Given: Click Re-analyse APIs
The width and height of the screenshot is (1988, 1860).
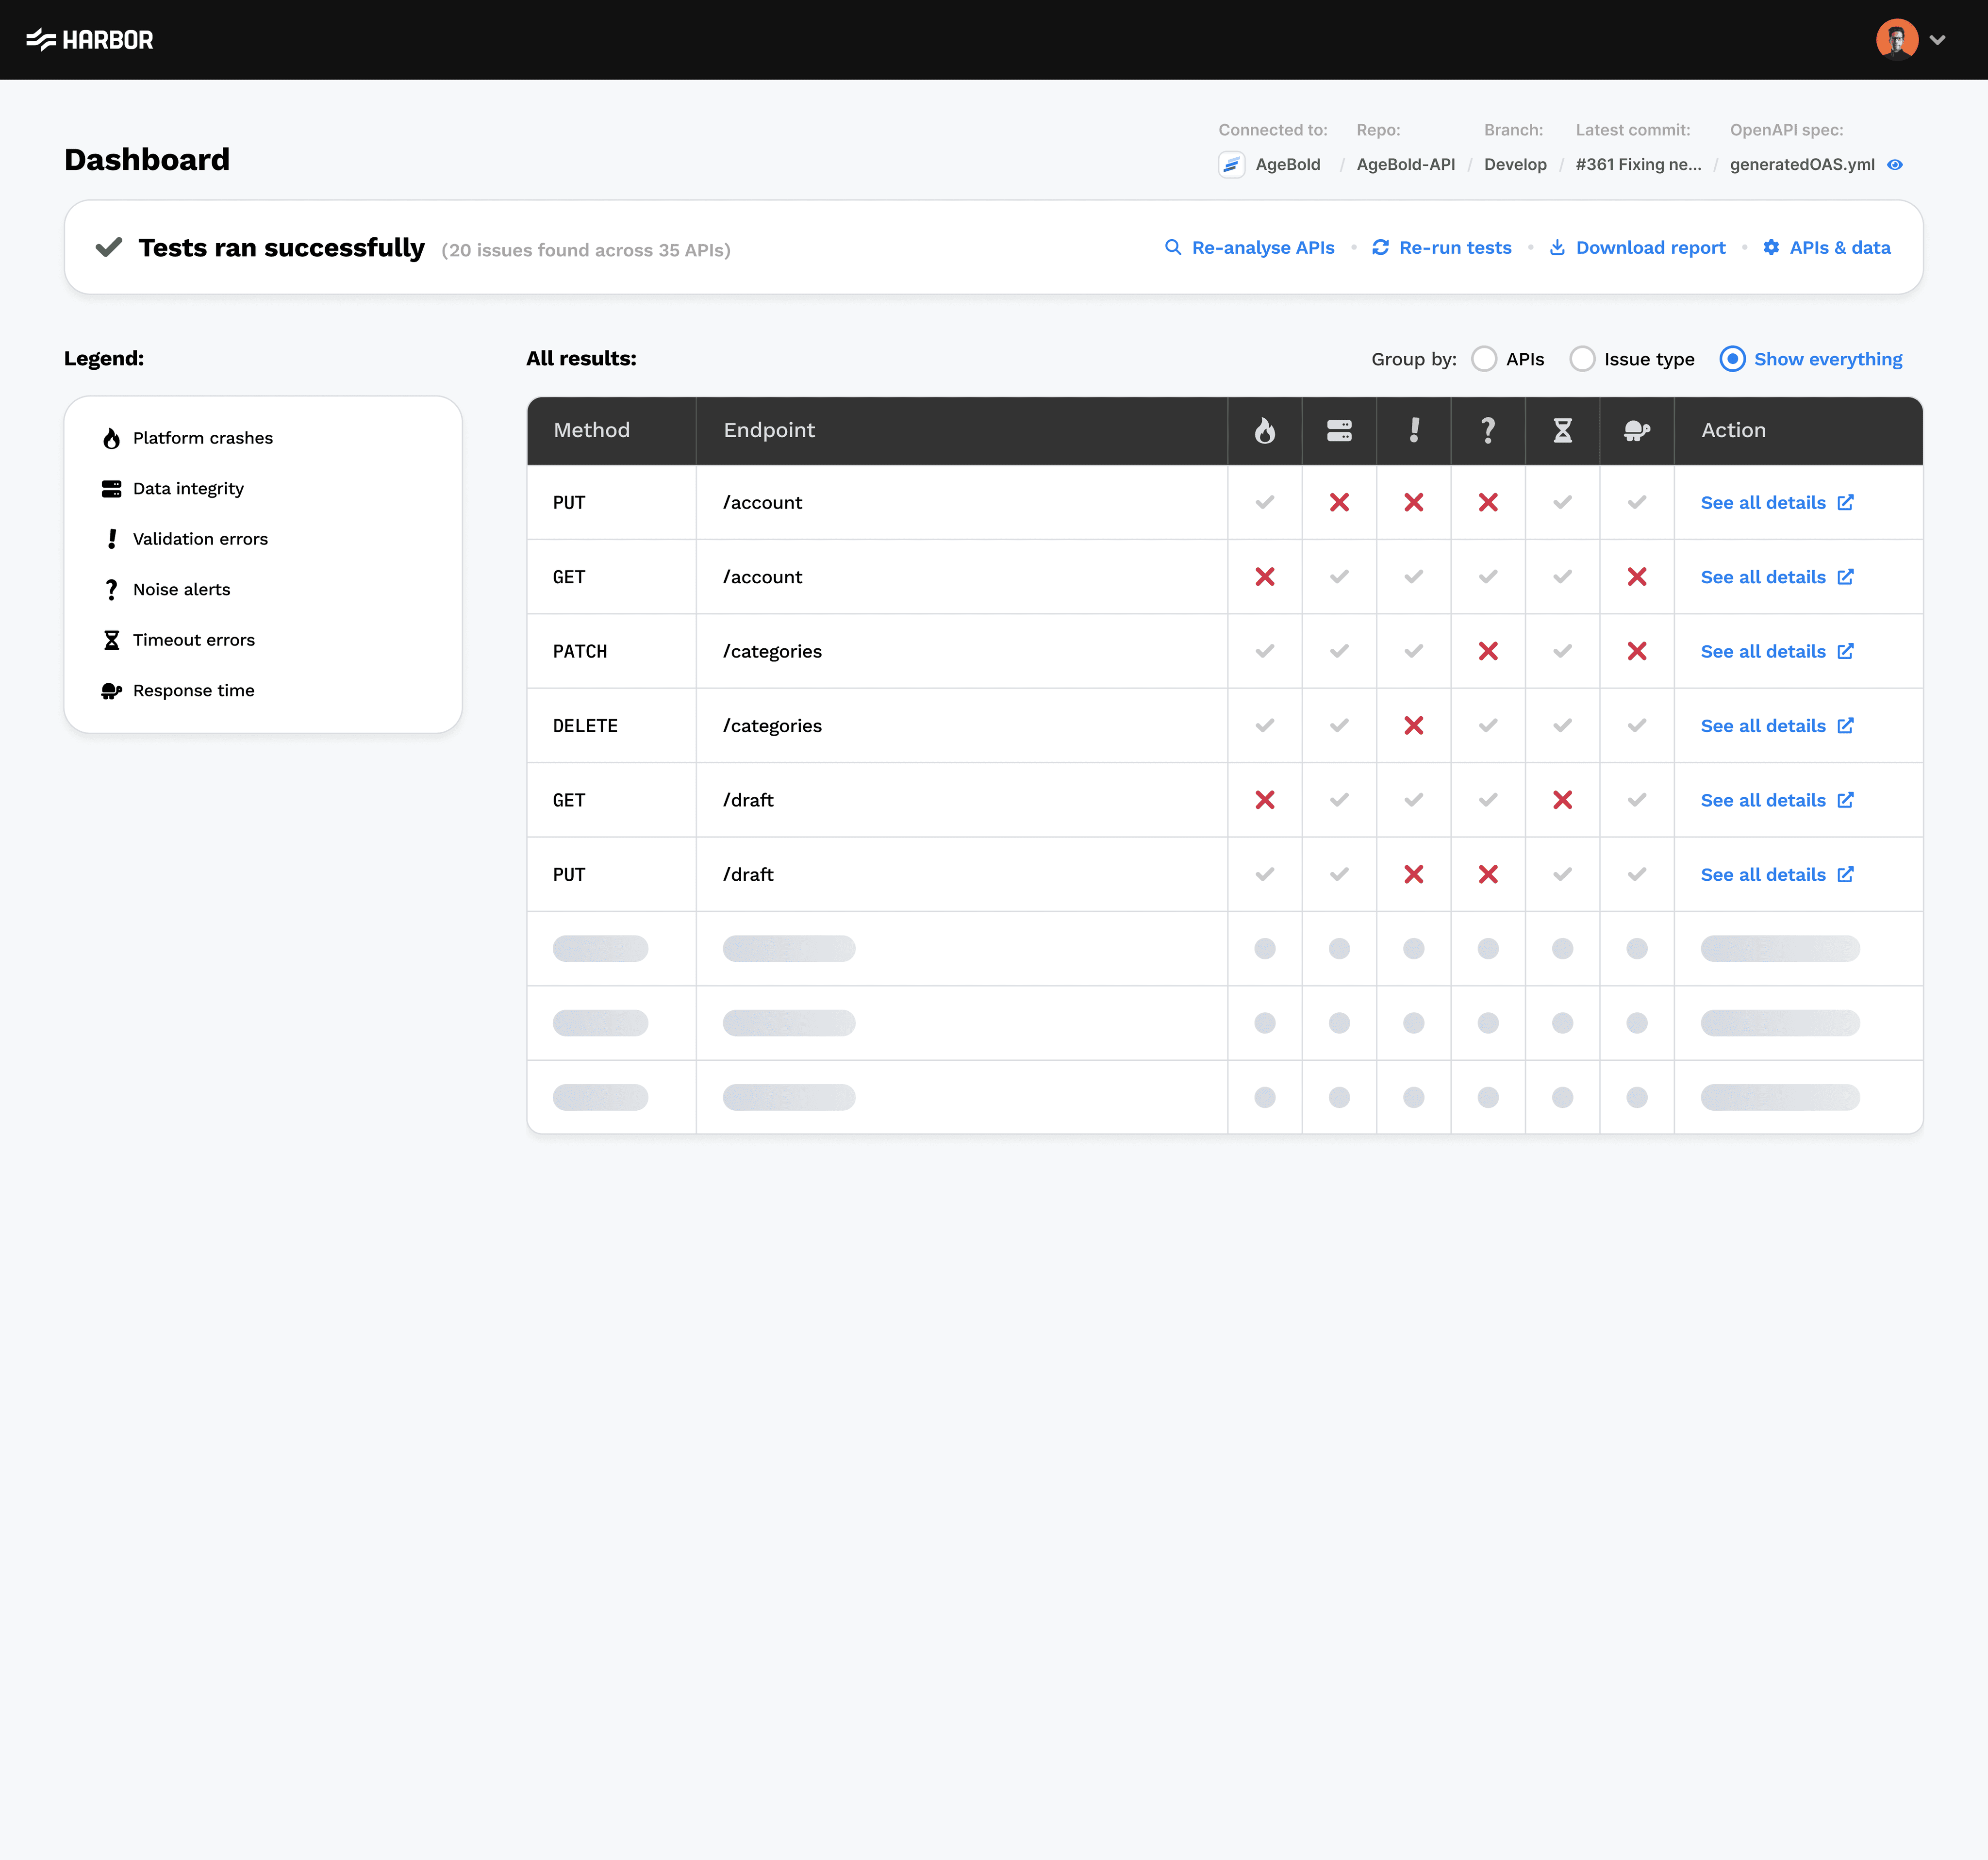Looking at the screenshot, I should pos(1249,247).
